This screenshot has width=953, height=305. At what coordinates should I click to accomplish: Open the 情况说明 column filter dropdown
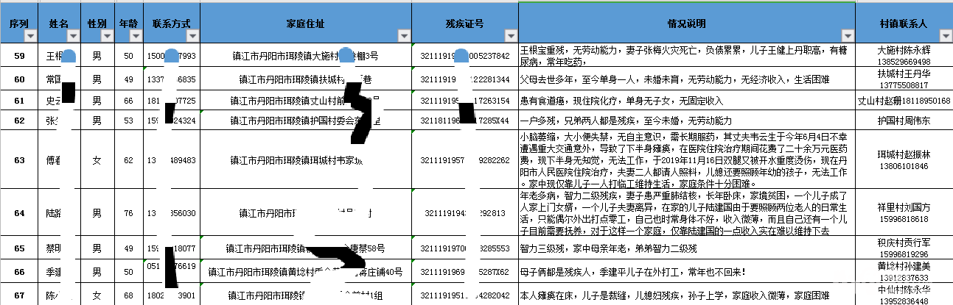click(x=848, y=36)
